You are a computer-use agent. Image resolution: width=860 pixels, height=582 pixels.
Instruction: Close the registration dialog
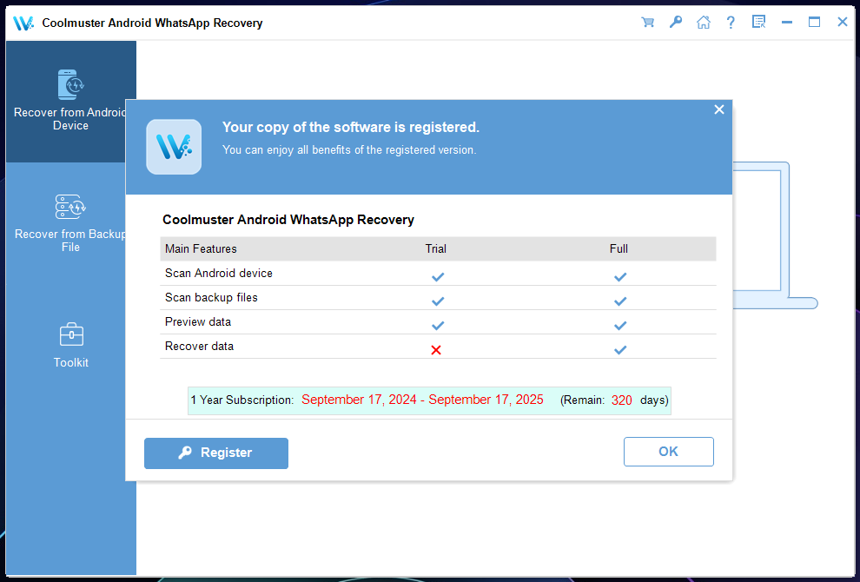718,109
